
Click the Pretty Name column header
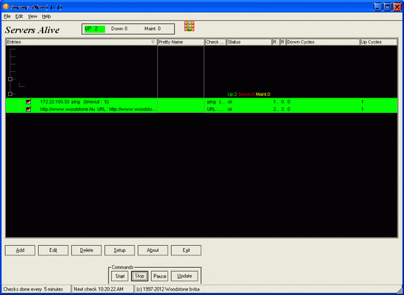[x=181, y=42]
